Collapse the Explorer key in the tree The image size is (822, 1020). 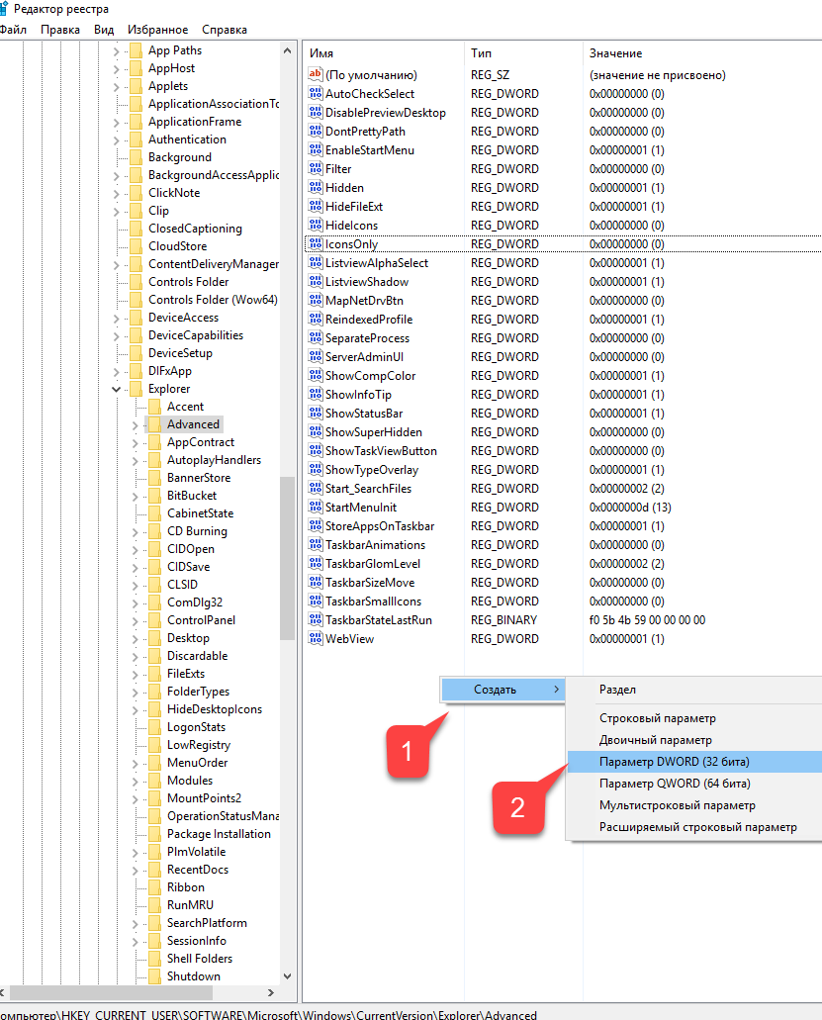[x=116, y=389]
